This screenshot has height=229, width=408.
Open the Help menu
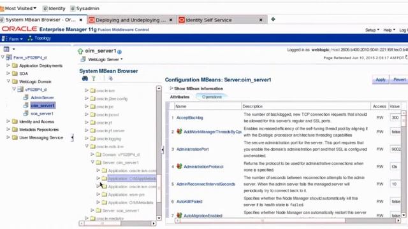(389, 30)
